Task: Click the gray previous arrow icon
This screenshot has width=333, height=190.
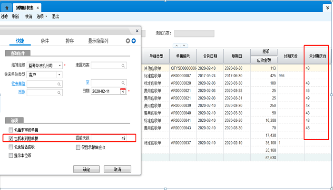Action: (x=128, y=41)
